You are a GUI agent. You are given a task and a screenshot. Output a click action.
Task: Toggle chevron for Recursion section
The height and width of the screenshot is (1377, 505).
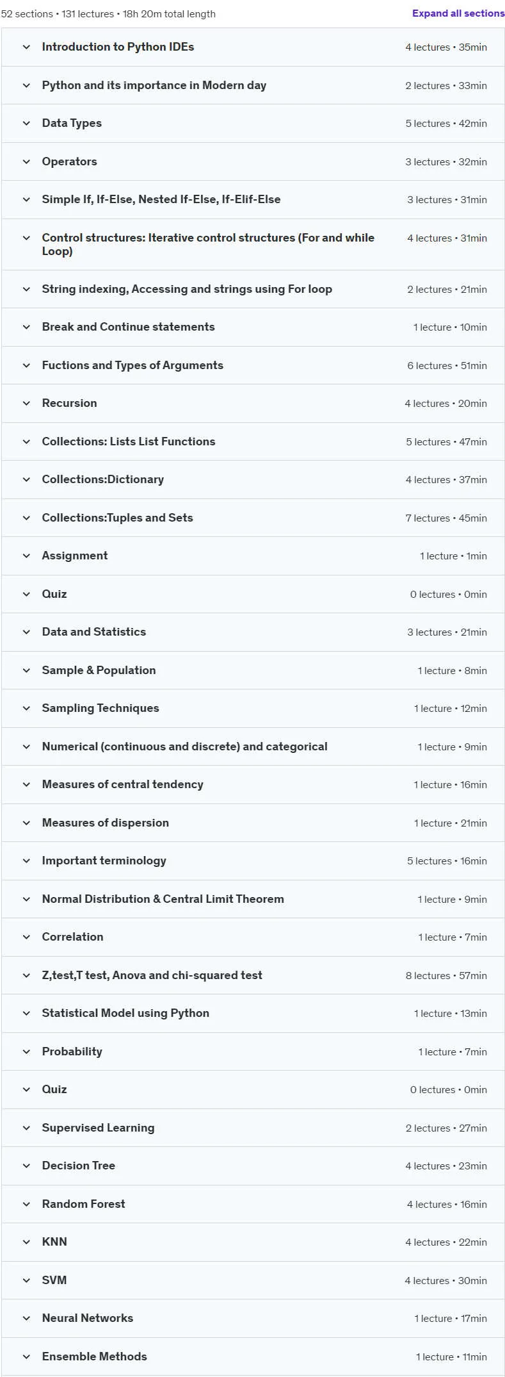tap(26, 403)
